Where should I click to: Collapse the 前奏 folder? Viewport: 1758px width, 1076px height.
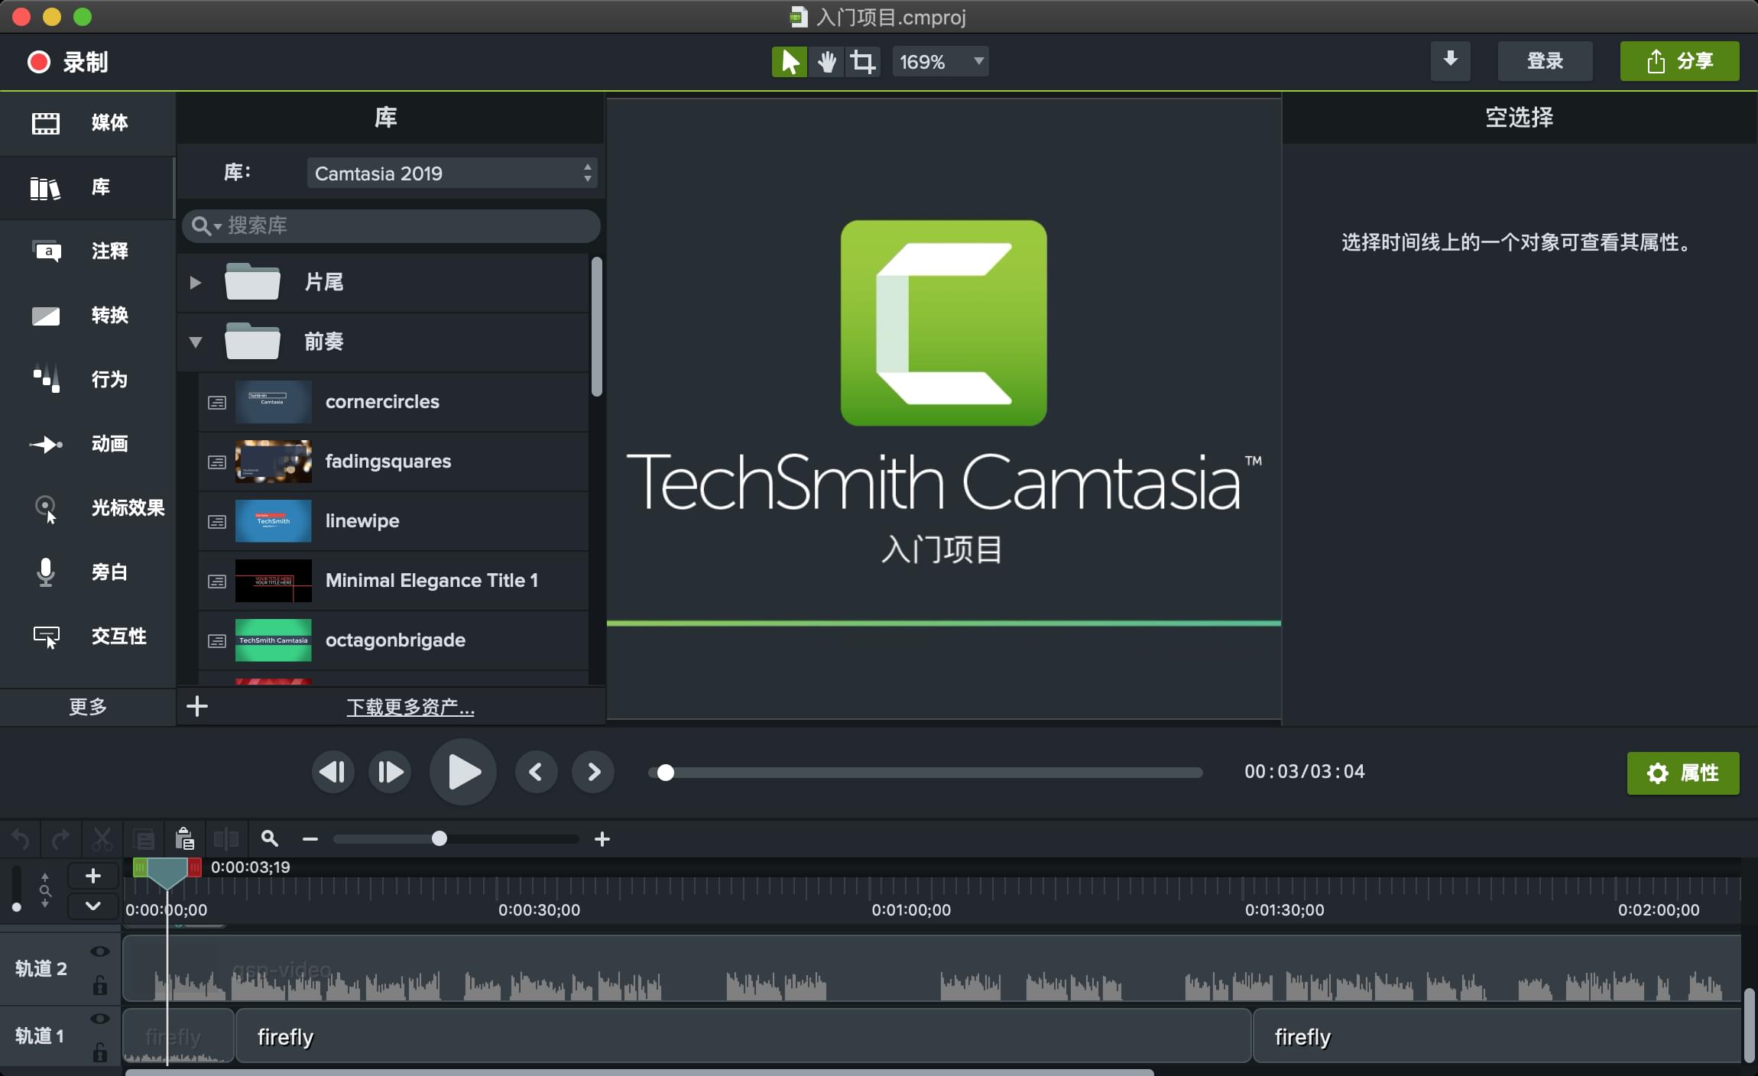pos(196,342)
